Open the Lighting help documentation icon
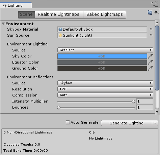 click(x=150, y=12)
